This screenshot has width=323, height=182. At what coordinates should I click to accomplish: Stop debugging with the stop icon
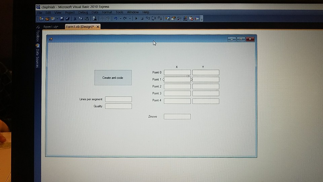(x=142, y=19)
